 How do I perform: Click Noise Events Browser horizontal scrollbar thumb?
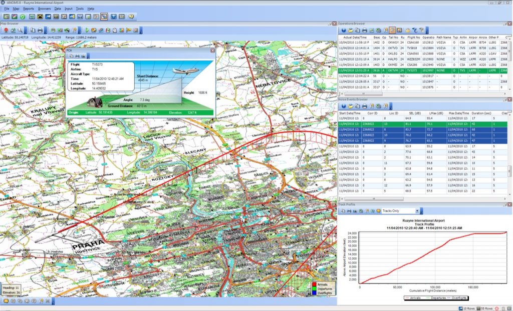(374, 198)
